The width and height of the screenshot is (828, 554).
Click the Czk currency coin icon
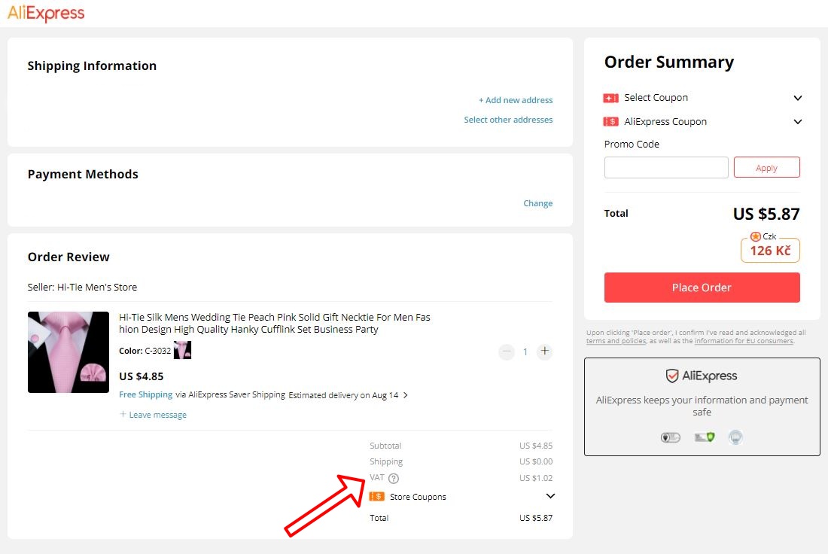(755, 236)
